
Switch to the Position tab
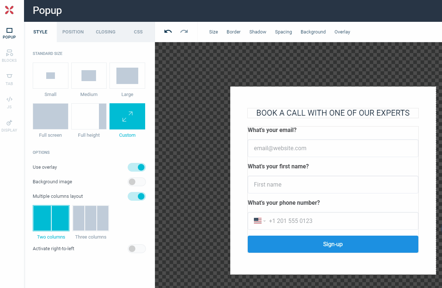73,32
